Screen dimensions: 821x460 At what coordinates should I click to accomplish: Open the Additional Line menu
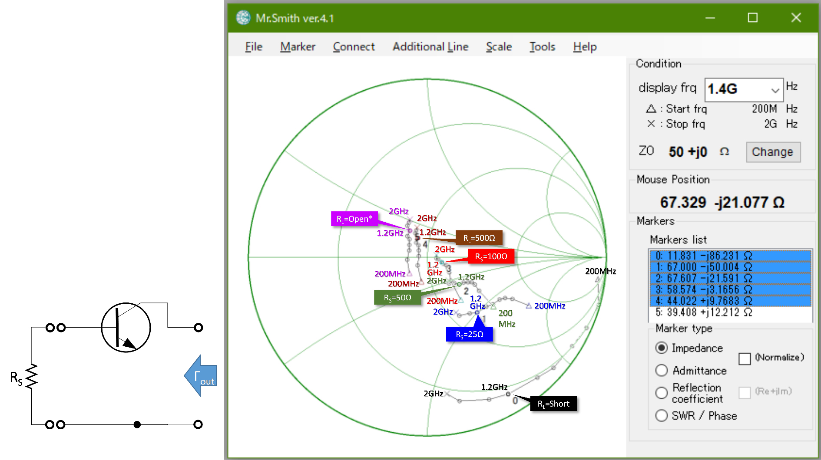coord(430,46)
